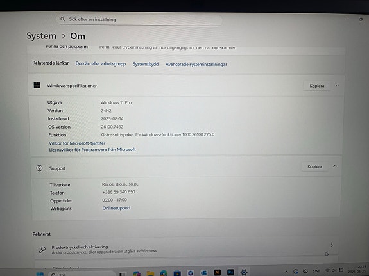Click the Task View icon in taskbar
This screenshot has width=369, height=276.
pyautogui.click(x=123, y=274)
